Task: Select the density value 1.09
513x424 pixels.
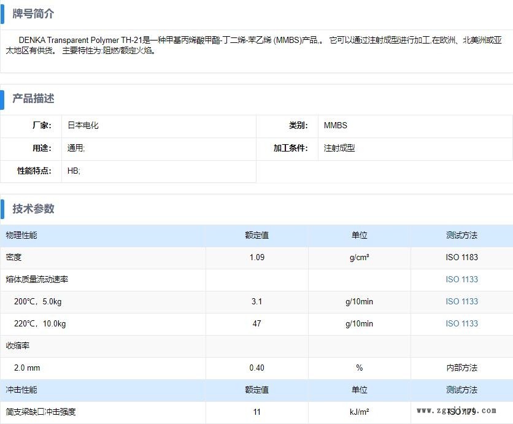Action: pyautogui.click(x=256, y=257)
